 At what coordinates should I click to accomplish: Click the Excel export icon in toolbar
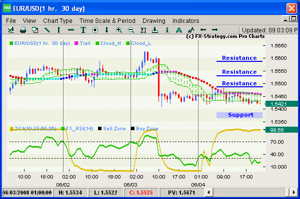coord(11,30)
